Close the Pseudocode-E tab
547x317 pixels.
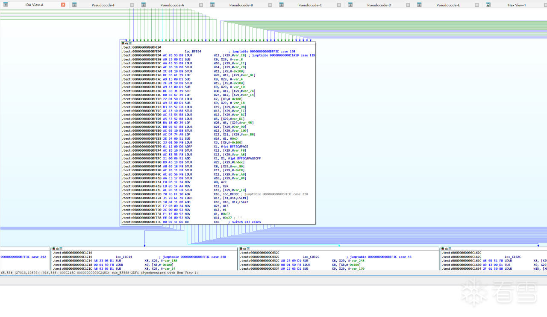pos(477,5)
